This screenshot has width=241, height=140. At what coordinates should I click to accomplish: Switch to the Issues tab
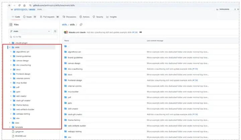click(x=29, y=17)
